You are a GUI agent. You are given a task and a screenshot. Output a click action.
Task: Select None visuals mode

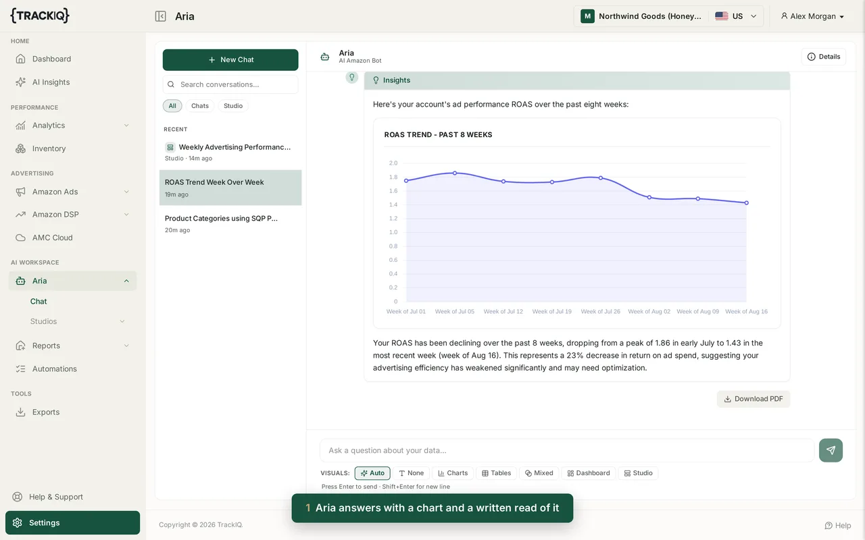coord(412,473)
